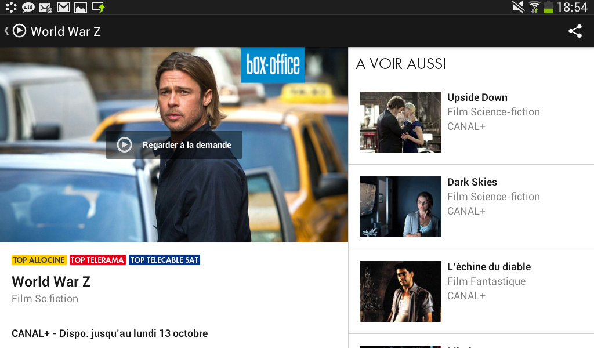
Task: Click Regarder à la demande button
Action: [174, 144]
